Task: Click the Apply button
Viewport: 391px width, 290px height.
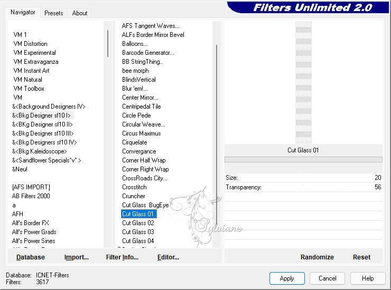Action: pos(287,278)
